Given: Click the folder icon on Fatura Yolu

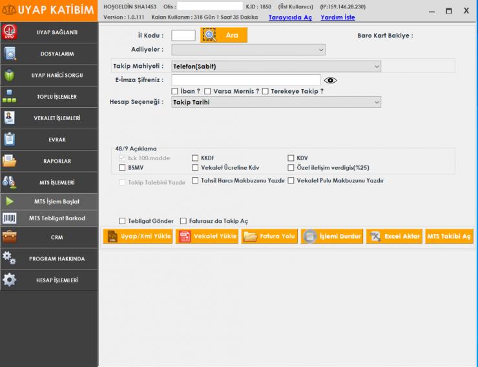Looking at the screenshot, I should (x=250, y=236).
